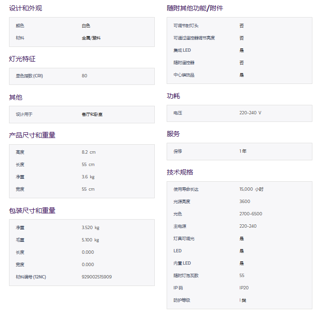Select the CRI value '80'

tap(85, 76)
